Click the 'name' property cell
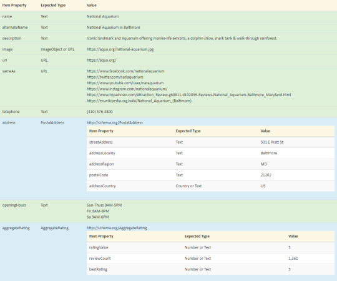Viewport: 337px width, 281px height. [x=7, y=17]
